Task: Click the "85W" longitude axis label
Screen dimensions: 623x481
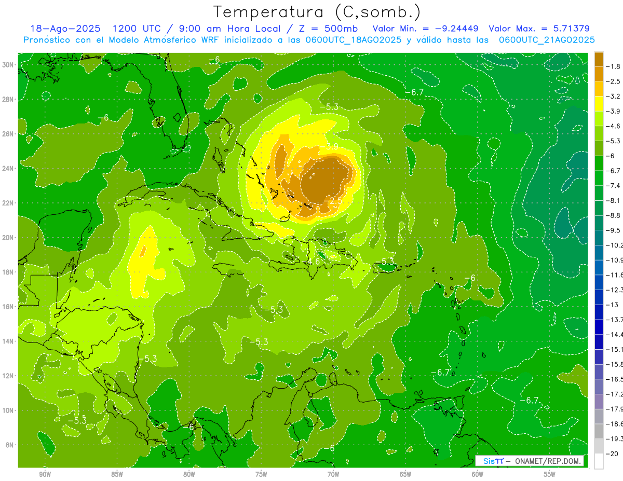Action: 117,474
